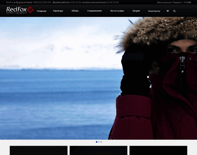Click the hero image of hooded person
197x155 pixels.
coord(98,78)
